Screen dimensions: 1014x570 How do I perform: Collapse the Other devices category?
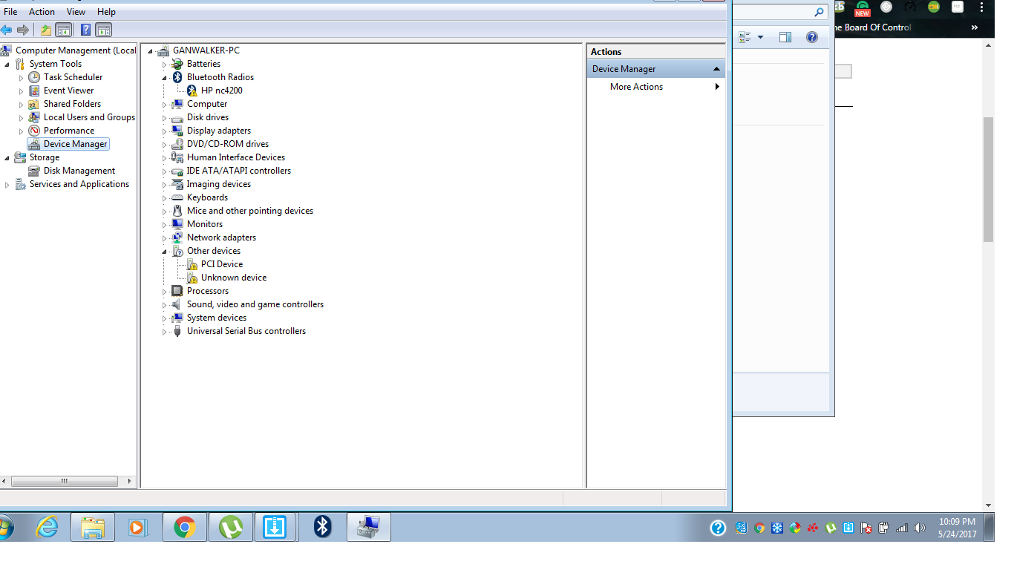tap(165, 251)
